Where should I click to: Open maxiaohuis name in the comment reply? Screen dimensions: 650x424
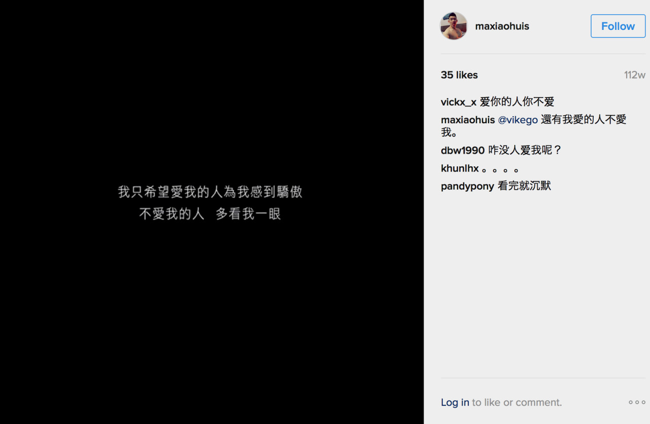tap(468, 120)
